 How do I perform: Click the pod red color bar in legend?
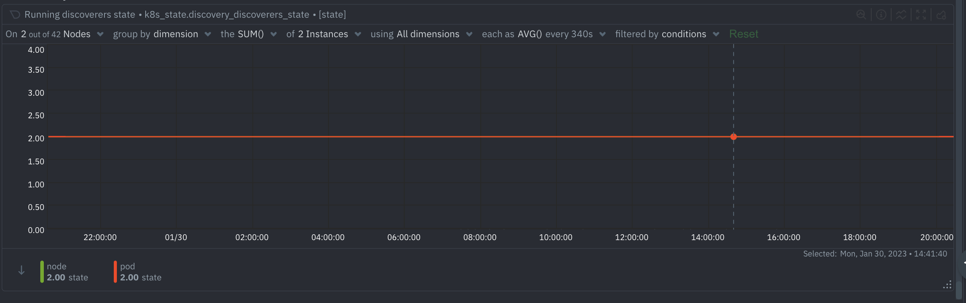pos(115,272)
